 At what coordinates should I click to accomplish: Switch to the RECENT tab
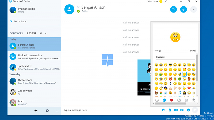pos(31,33)
